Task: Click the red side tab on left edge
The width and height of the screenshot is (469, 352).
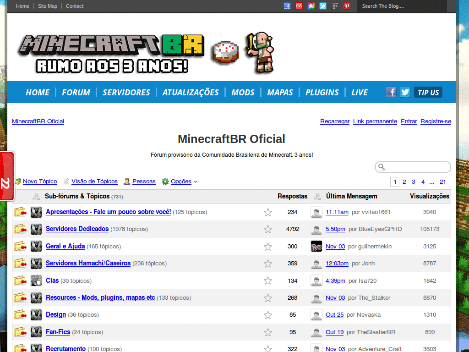Action: 7,176
